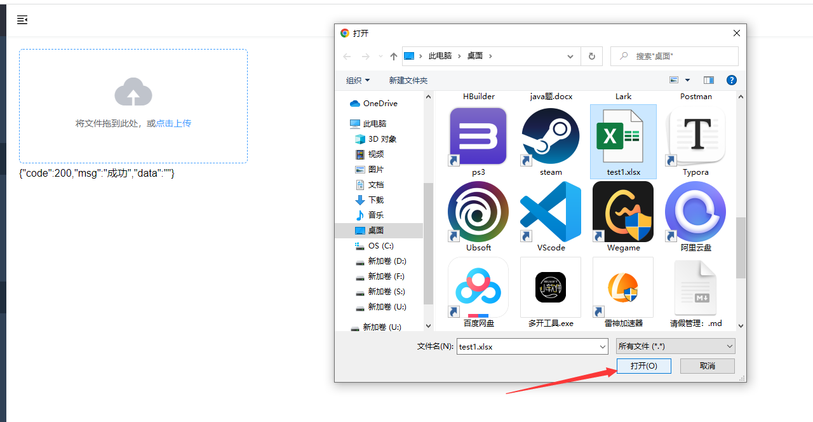Click the cloud upload icon
813x422 pixels.
[x=133, y=92]
